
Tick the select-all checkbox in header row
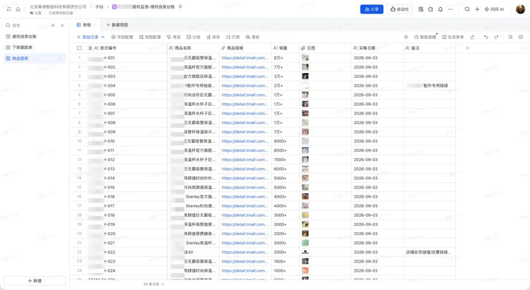coord(79,48)
